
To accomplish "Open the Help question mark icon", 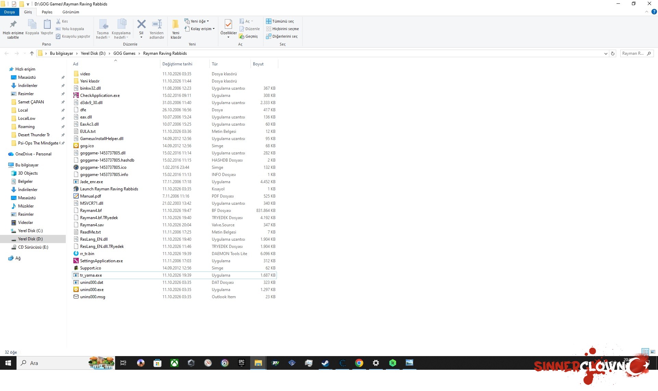I will [654, 12].
